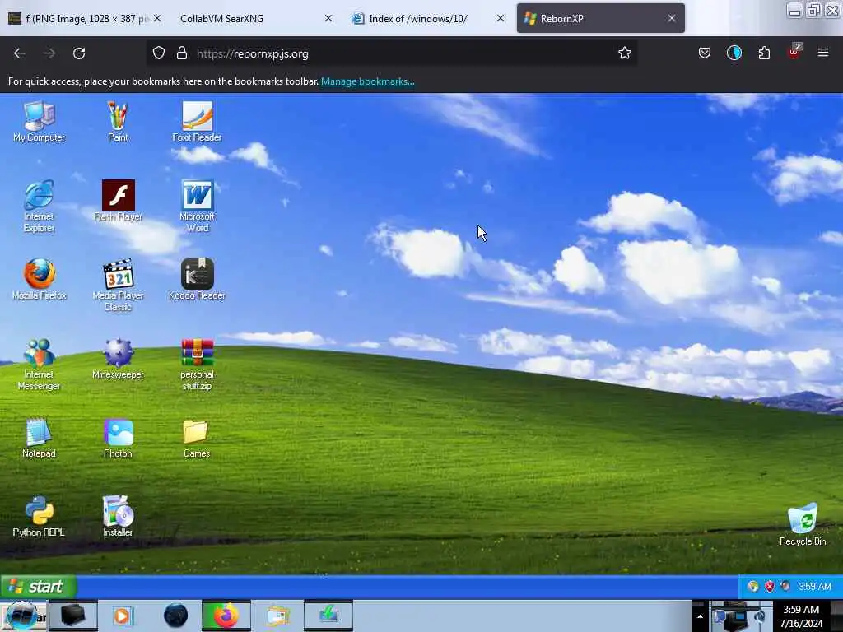The width and height of the screenshot is (843, 632).
Task: Select the Koodo Reader desktop icon
Action: pyautogui.click(x=197, y=280)
